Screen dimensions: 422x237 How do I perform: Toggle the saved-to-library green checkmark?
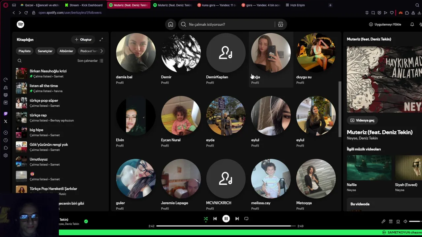(86, 222)
